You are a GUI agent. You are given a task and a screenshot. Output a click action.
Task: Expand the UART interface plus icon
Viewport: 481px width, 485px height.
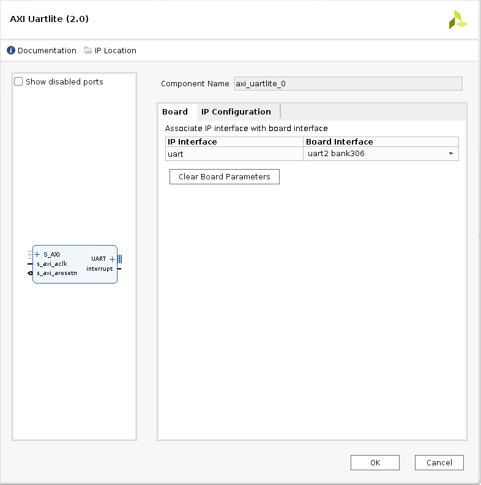click(x=112, y=259)
